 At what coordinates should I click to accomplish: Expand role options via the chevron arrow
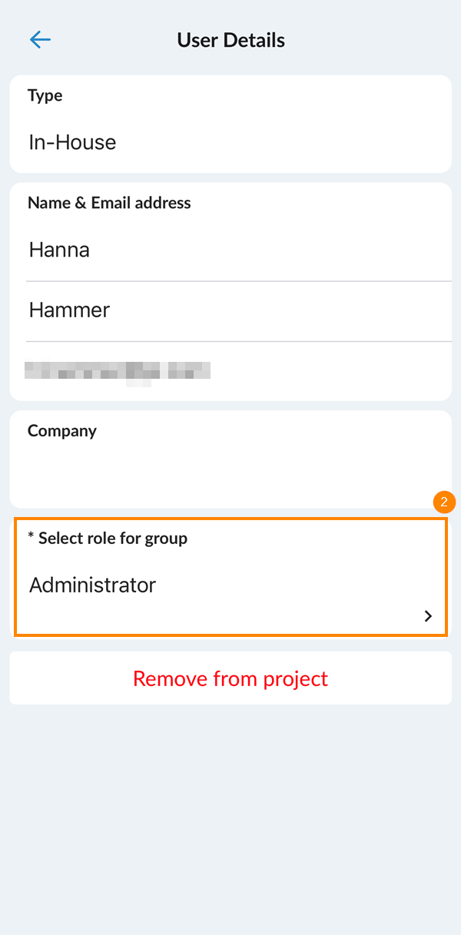pos(428,616)
